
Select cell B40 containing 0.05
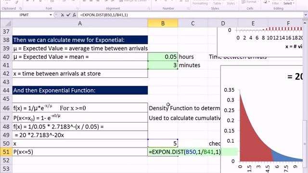click(x=163, y=57)
